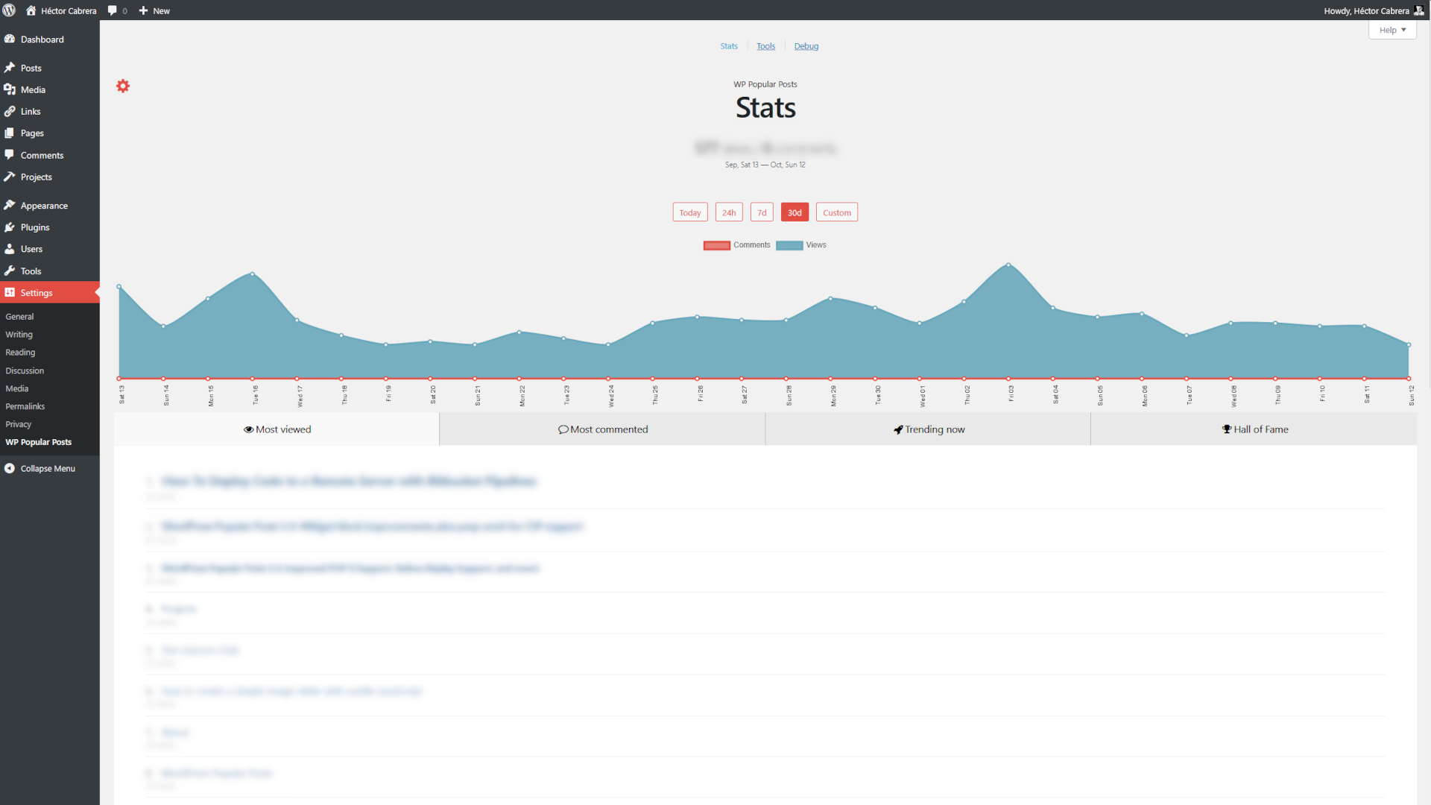Switch to Hall of Fame tab
The height and width of the screenshot is (805, 1431).
coord(1254,429)
